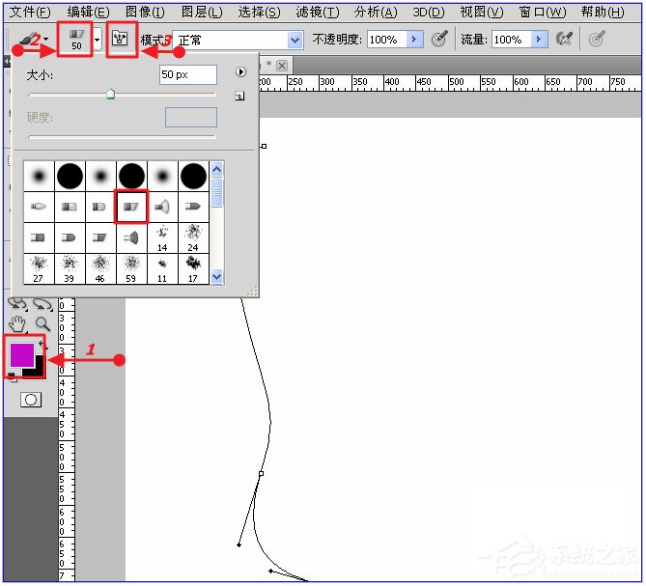Toggle the Brush panel icon in options bar
The height and width of the screenshot is (586, 646).
click(x=121, y=40)
